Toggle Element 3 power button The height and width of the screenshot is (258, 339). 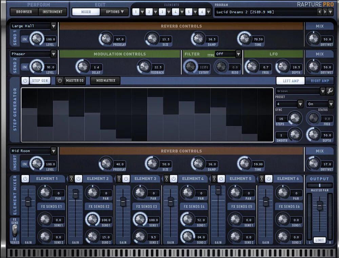pyautogui.click(x=126, y=179)
